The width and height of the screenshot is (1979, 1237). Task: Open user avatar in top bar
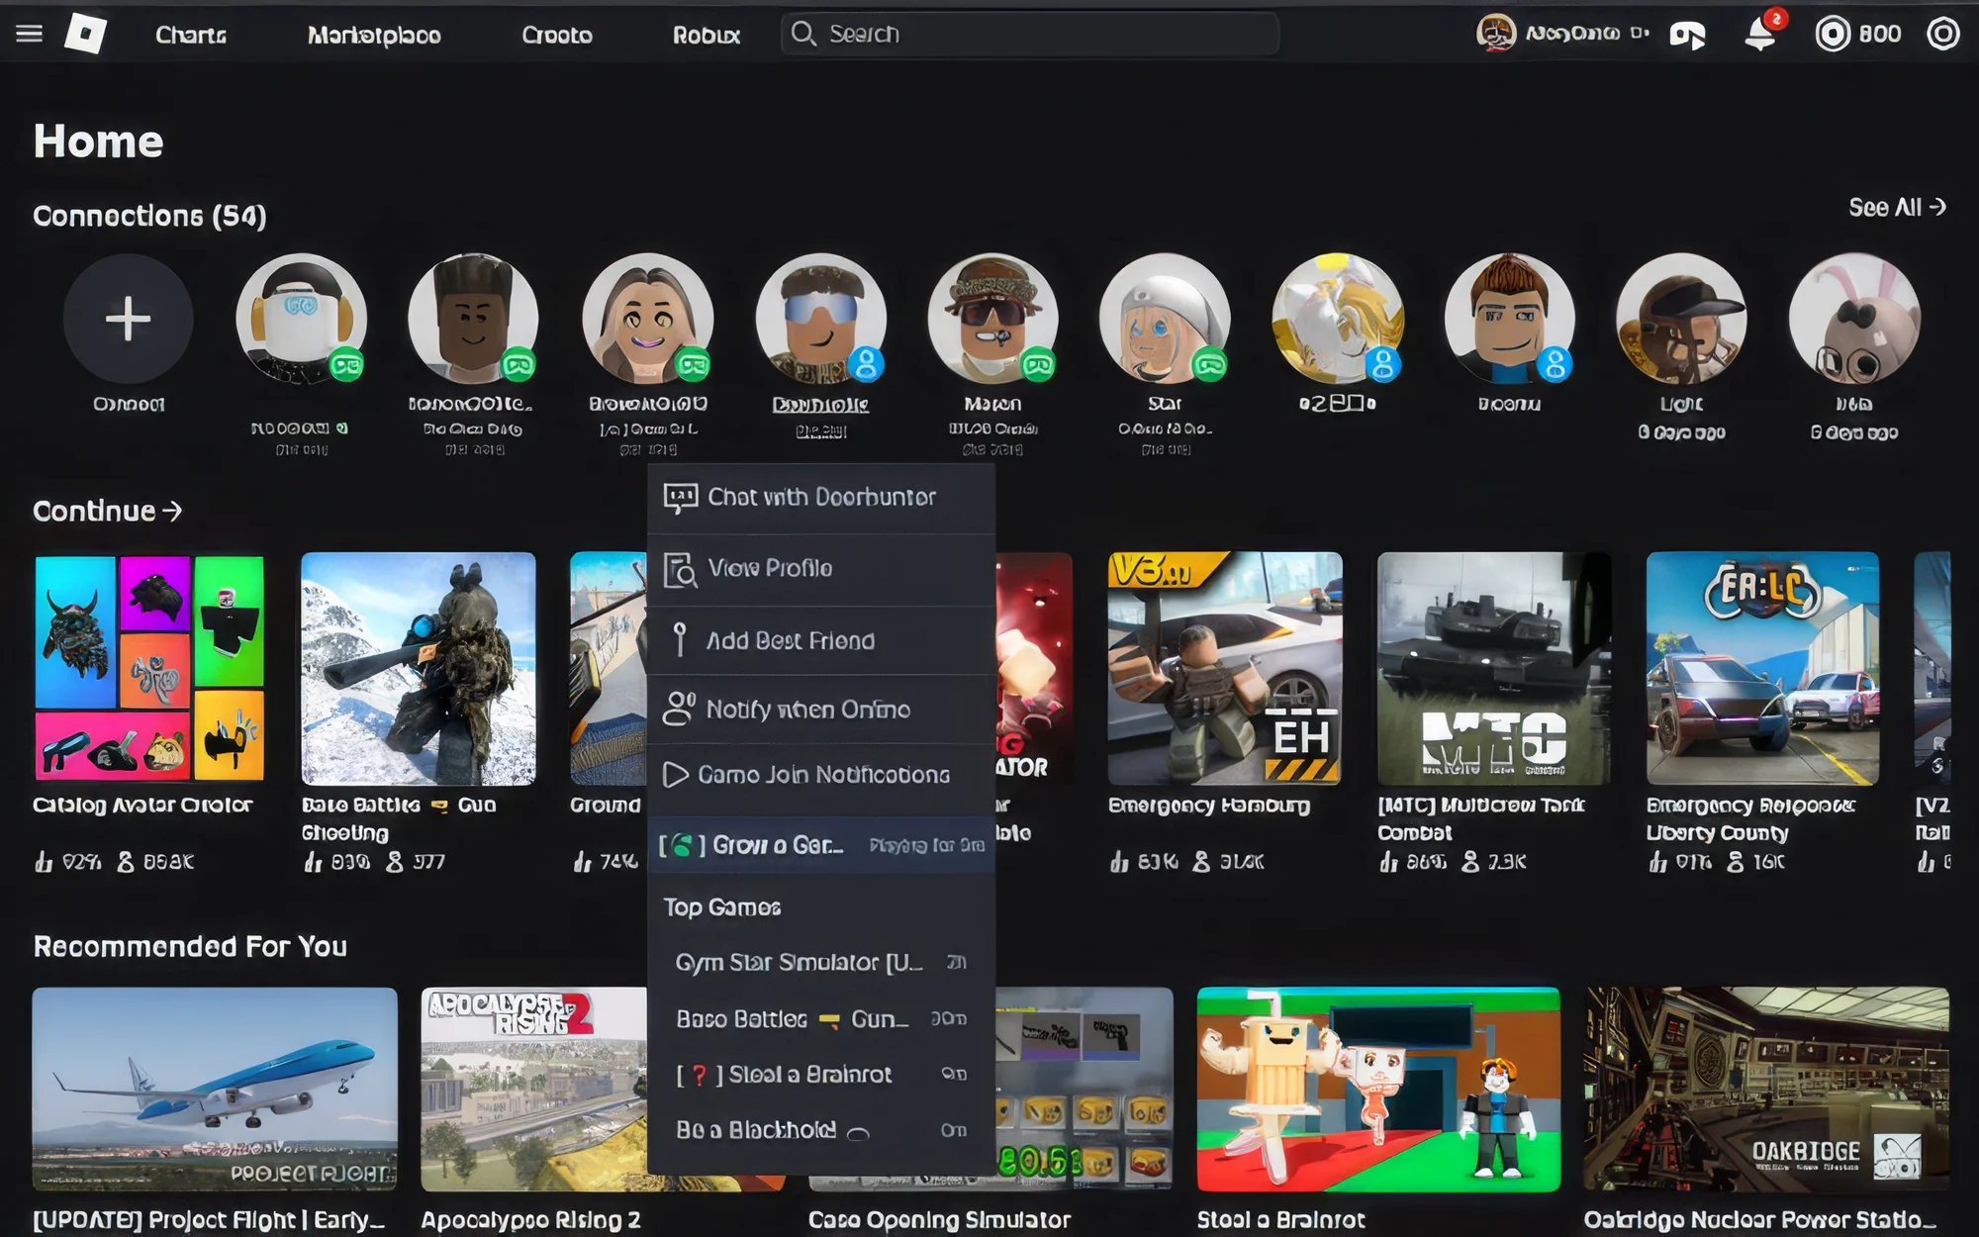[x=1495, y=34]
